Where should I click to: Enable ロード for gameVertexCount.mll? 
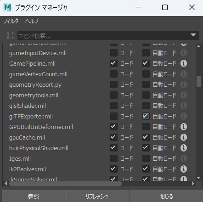coord(114,74)
